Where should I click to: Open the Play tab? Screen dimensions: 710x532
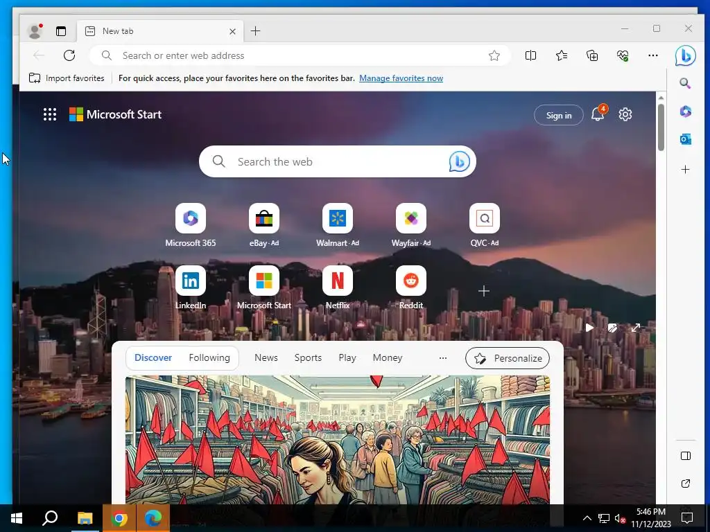point(347,358)
